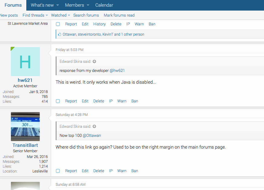The width and height of the screenshot is (264, 190).
Task: Click Mark forums read
Action: pyautogui.click(x=119, y=15)
